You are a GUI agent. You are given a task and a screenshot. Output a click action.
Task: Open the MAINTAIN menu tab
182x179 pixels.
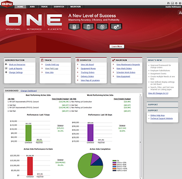[76, 7]
